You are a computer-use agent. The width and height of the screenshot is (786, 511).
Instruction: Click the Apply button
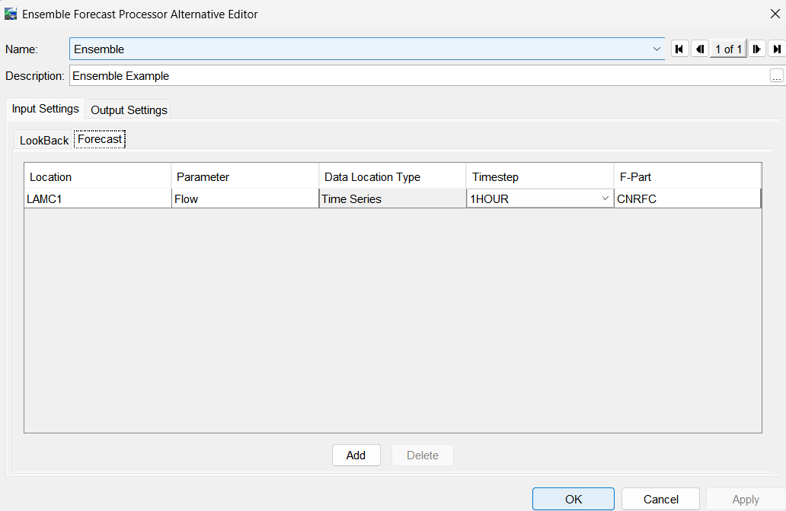coord(746,499)
